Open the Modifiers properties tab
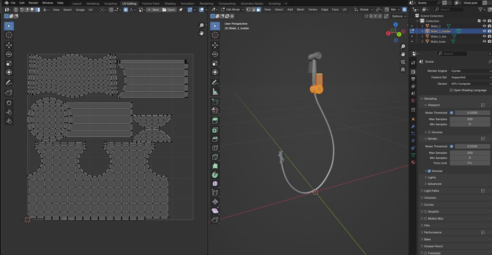 click(413, 126)
